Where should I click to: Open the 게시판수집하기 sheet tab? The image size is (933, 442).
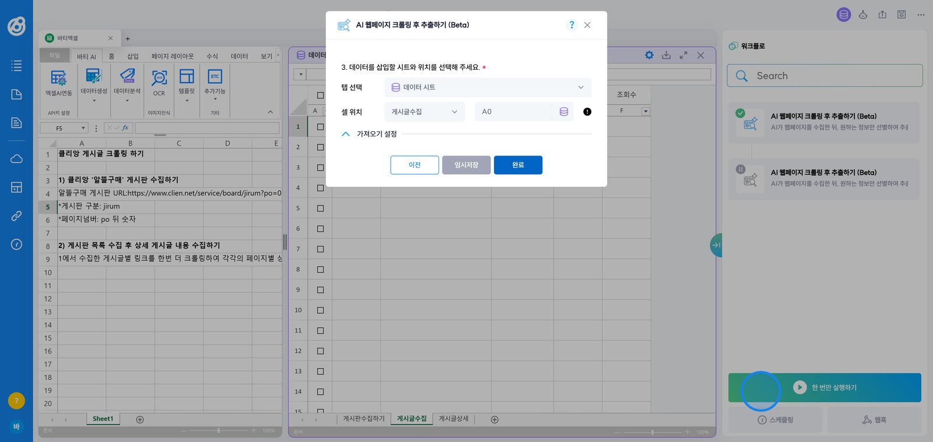point(364,419)
